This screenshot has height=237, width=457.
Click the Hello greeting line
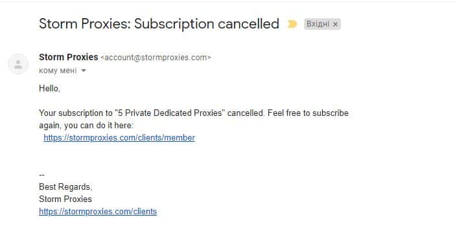[49, 88]
